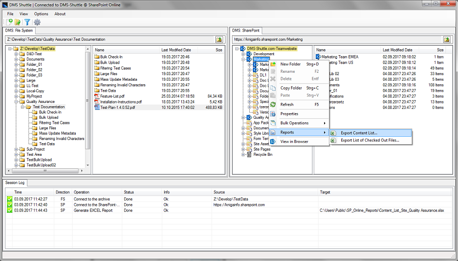Click the new document toolbar icon
Viewport: 458px width, 261px height.
pos(9,22)
